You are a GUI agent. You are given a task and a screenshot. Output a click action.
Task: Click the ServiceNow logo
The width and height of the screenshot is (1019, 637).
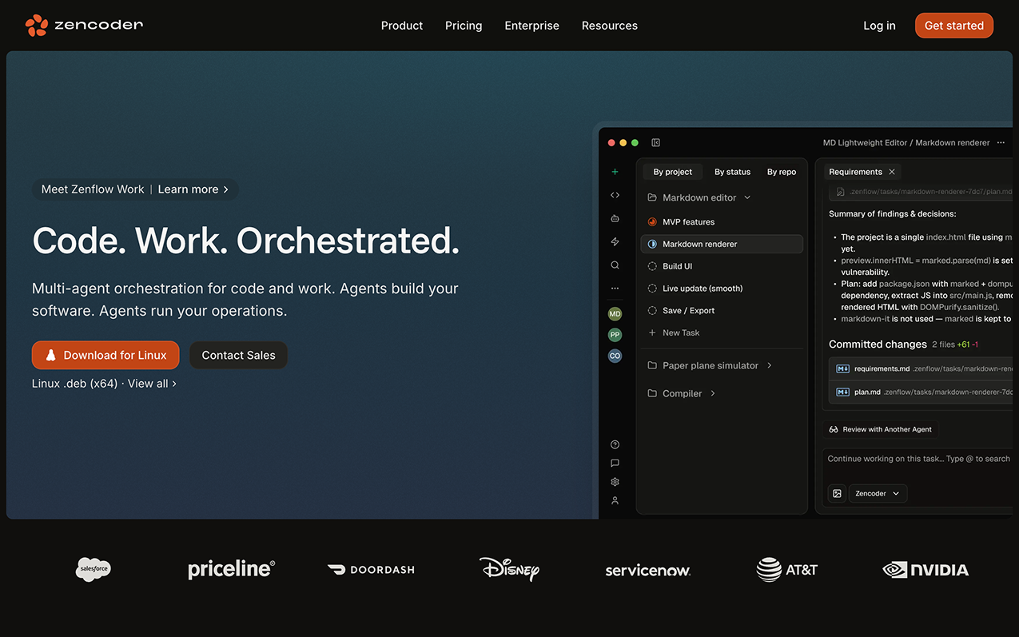tap(648, 571)
